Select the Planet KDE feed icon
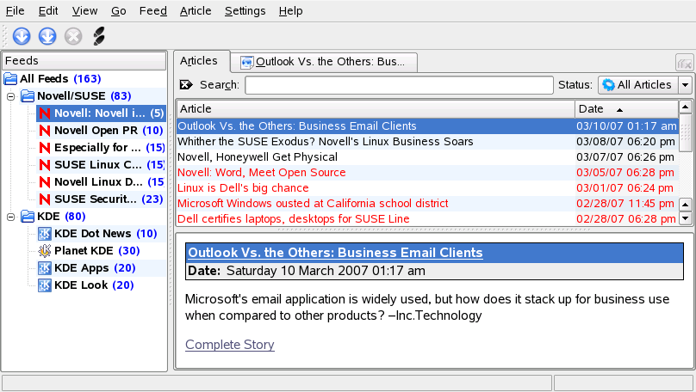Screen dimensions: 696x392 pyautogui.click(x=45, y=251)
